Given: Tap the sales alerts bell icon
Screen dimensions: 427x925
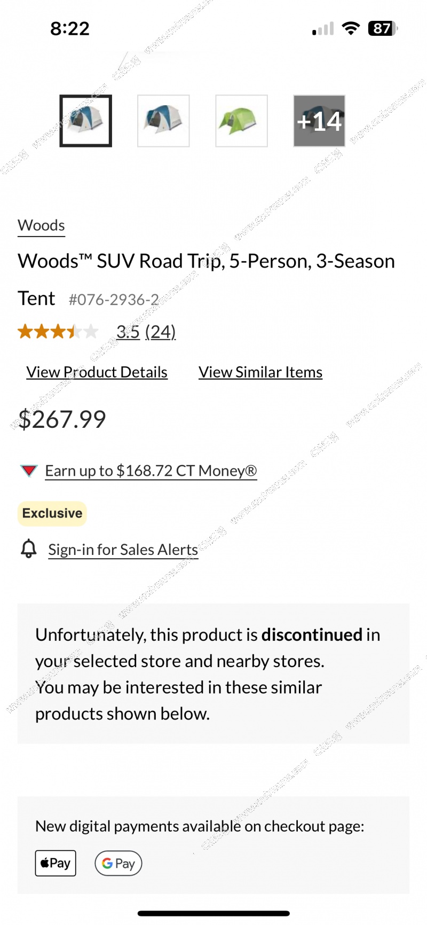Looking at the screenshot, I should tap(29, 549).
